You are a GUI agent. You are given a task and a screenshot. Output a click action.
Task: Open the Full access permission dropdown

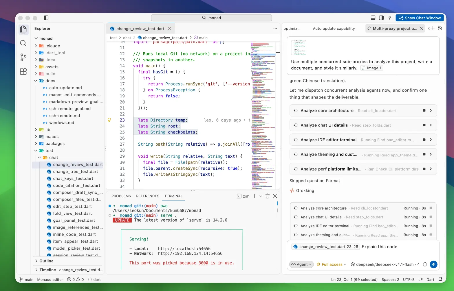pos(332,264)
